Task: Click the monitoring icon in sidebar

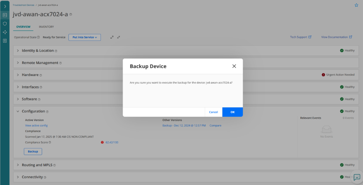Action: tap(5, 15)
